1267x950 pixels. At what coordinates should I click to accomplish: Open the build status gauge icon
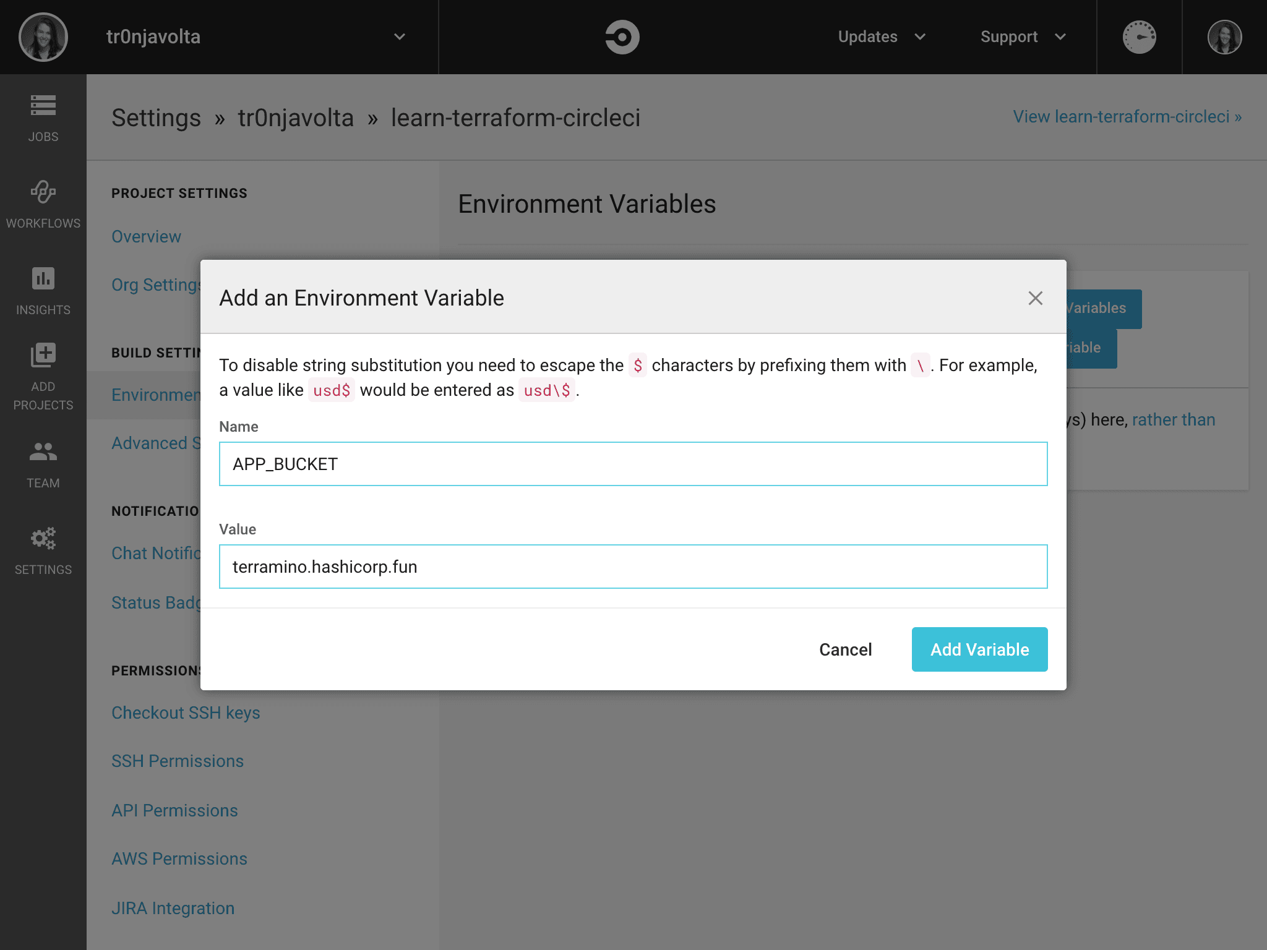(x=1139, y=36)
